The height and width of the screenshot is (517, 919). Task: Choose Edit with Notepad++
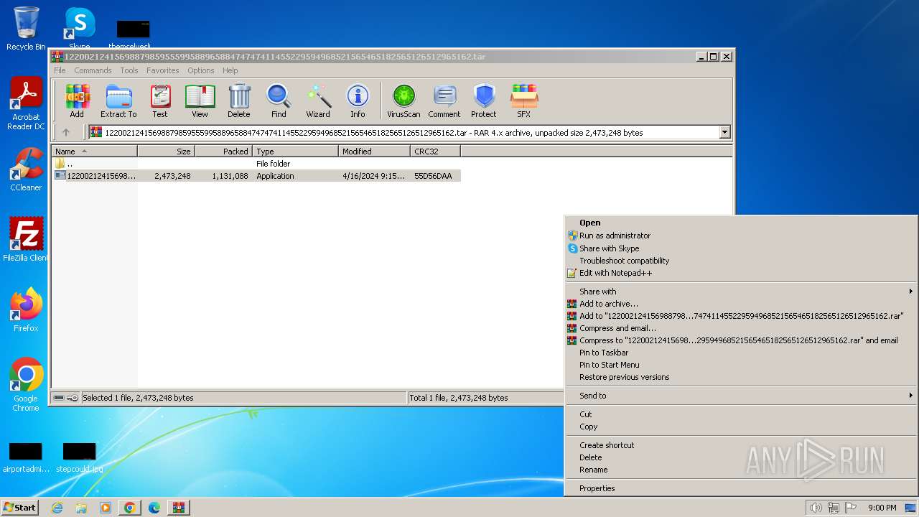(x=741, y=273)
